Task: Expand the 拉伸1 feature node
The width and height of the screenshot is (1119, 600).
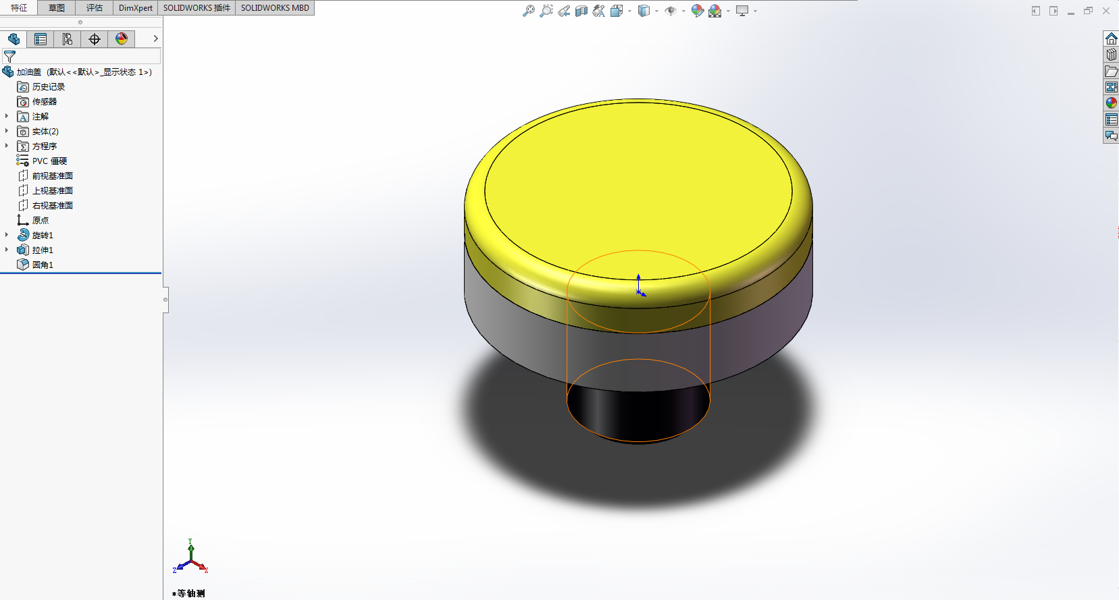Action: (x=7, y=250)
